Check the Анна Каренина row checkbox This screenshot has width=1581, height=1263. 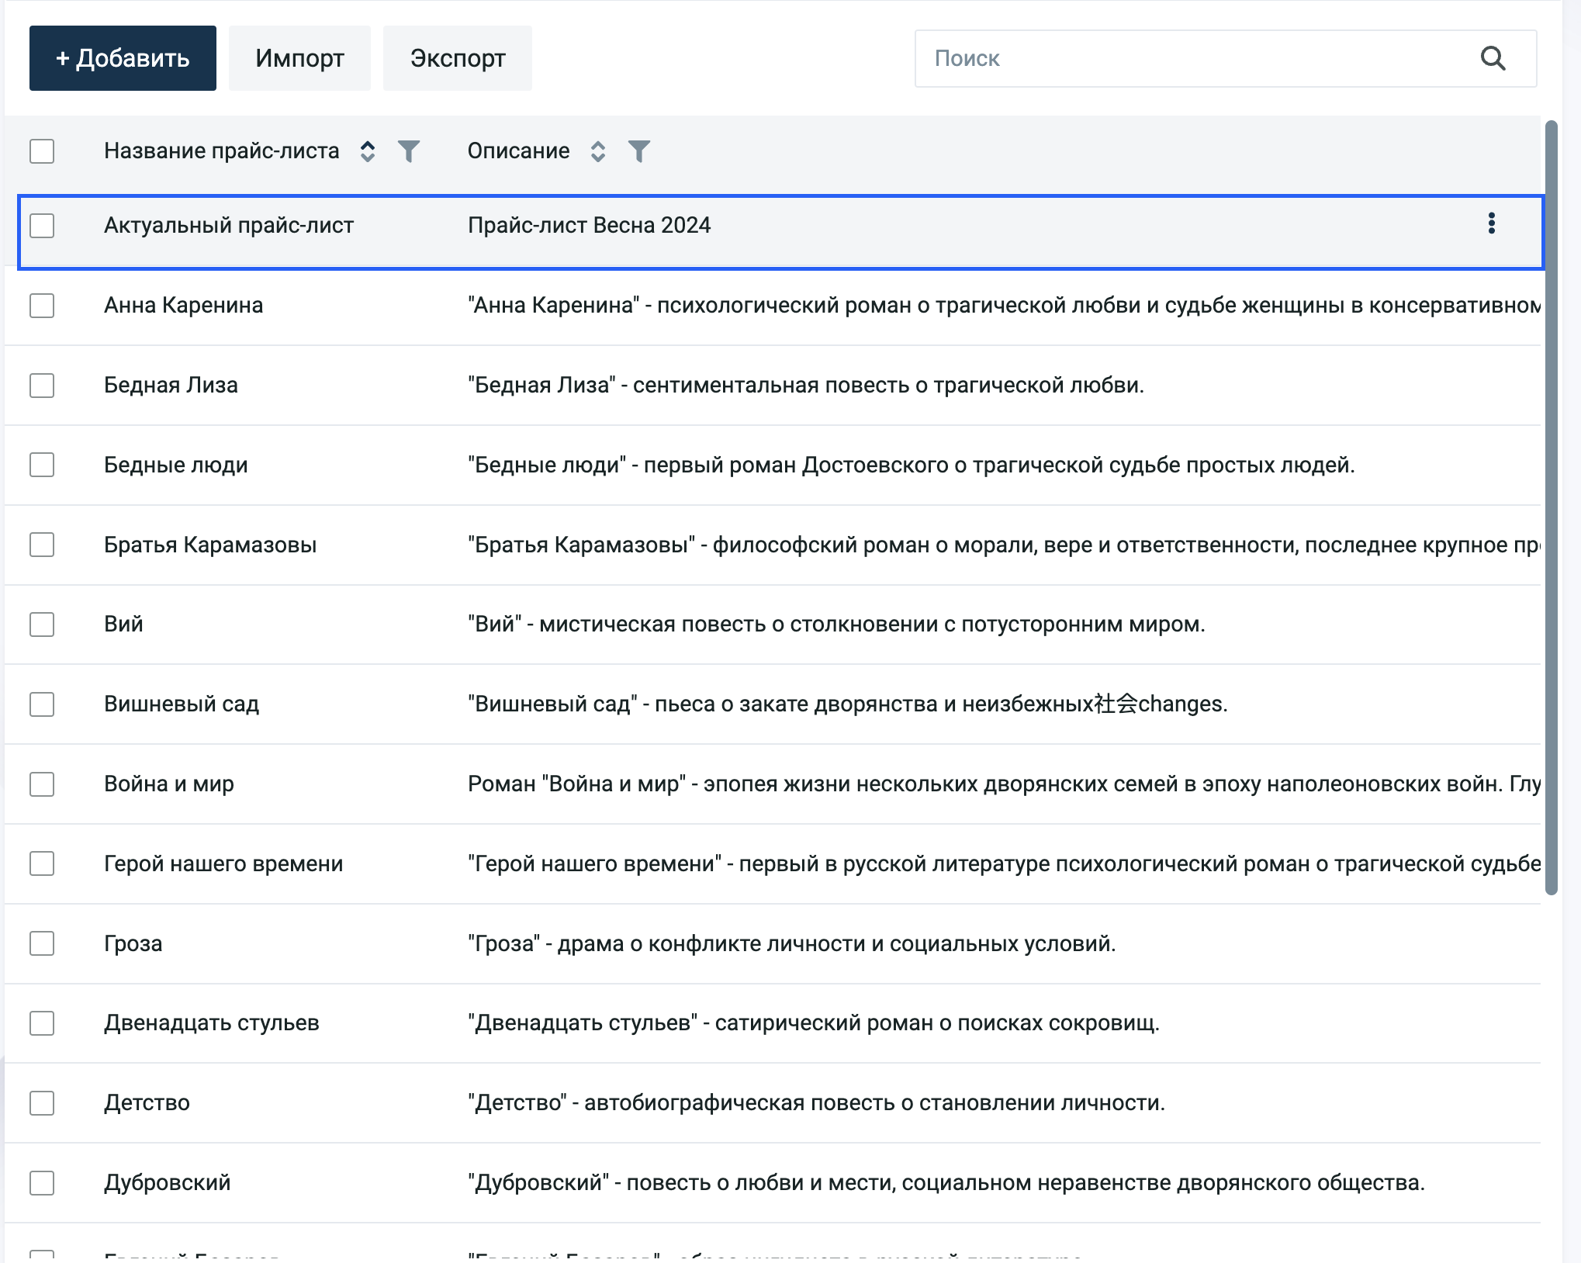pos(42,306)
